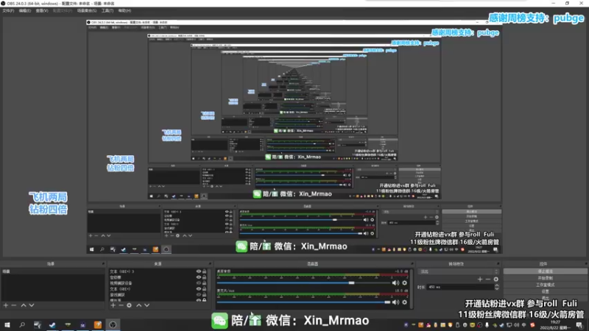Remove selected source with minus icon
Viewport: 589px width, 331px height.
[x=121, y=305]
